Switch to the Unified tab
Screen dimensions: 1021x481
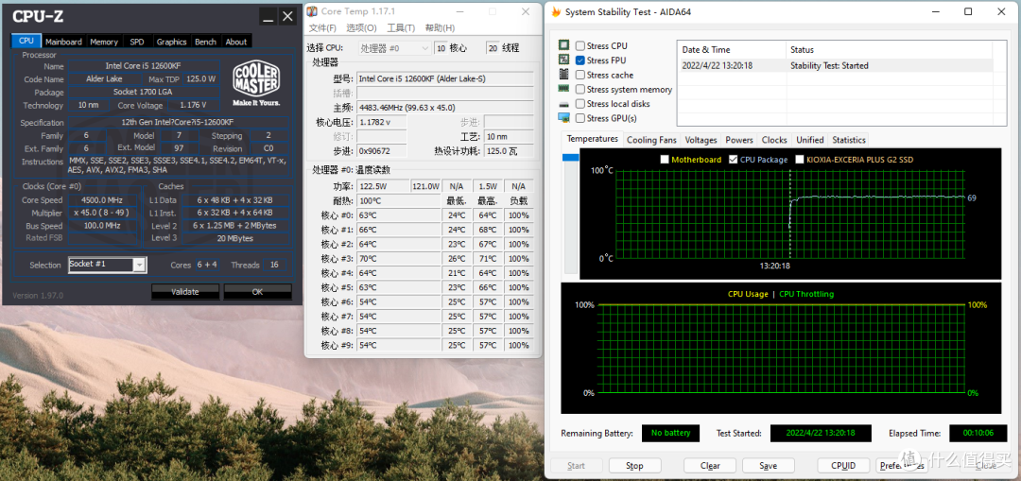pos(810,140)
